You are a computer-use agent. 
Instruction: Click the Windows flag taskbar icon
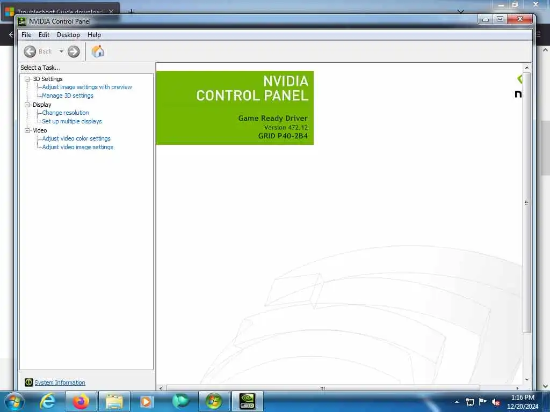214,401
